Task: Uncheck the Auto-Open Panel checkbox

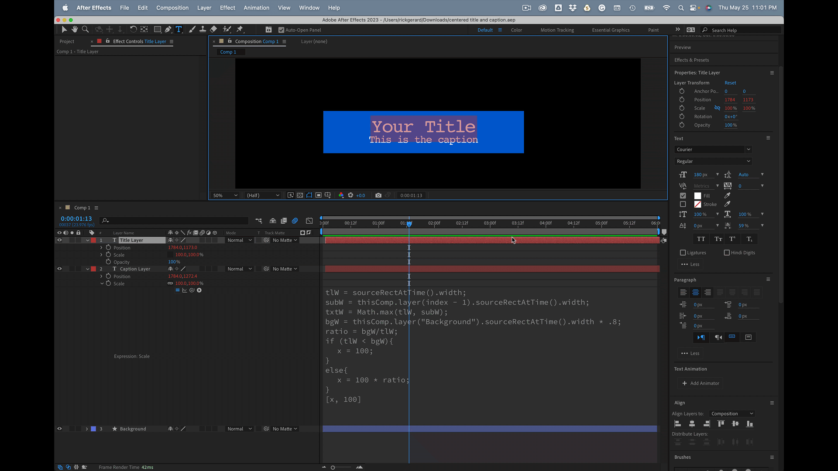Action: coord(281,30)
